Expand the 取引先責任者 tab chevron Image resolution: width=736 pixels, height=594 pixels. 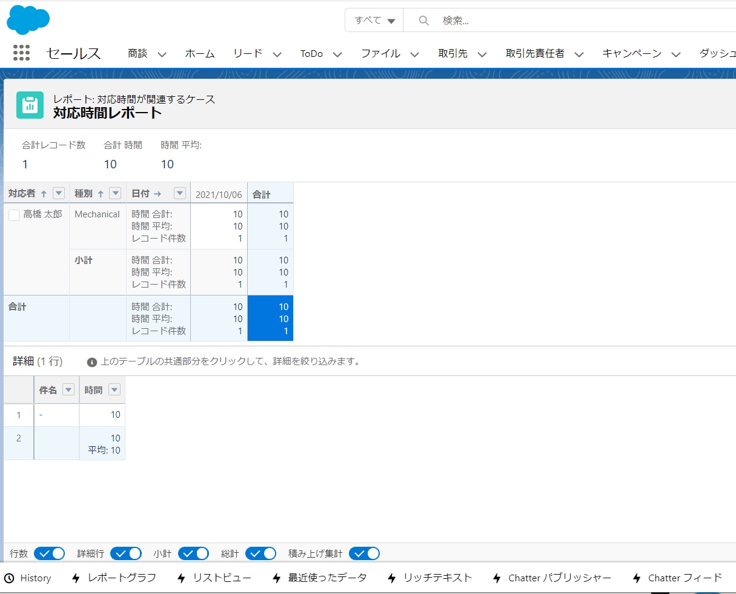pyautogui.click(x=579, y=54)
